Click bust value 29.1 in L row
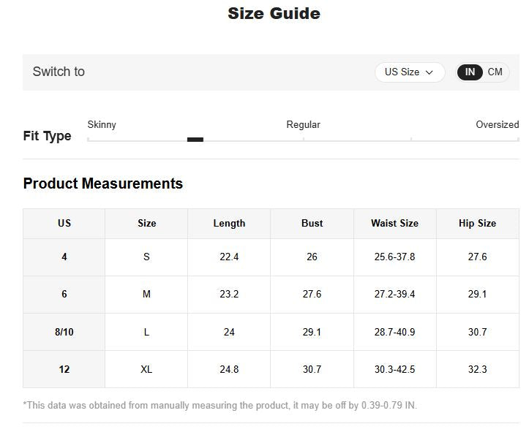Viewport: 529px width, 432px height. 312,332
